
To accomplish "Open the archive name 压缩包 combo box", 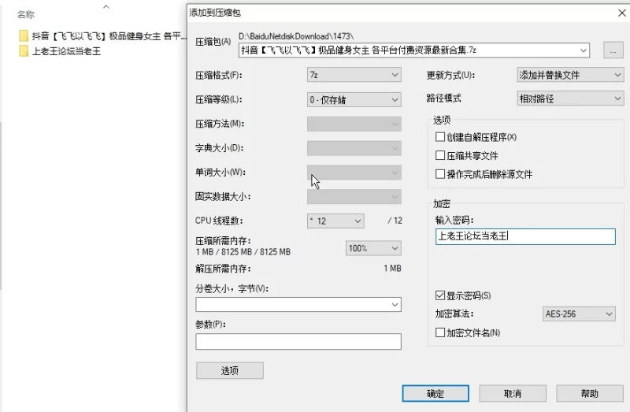I will (414, 50).
